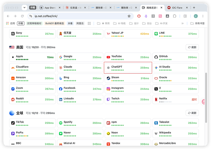Open the 未看 bookmark
The image size is (211, 149).
click(70, 23)
